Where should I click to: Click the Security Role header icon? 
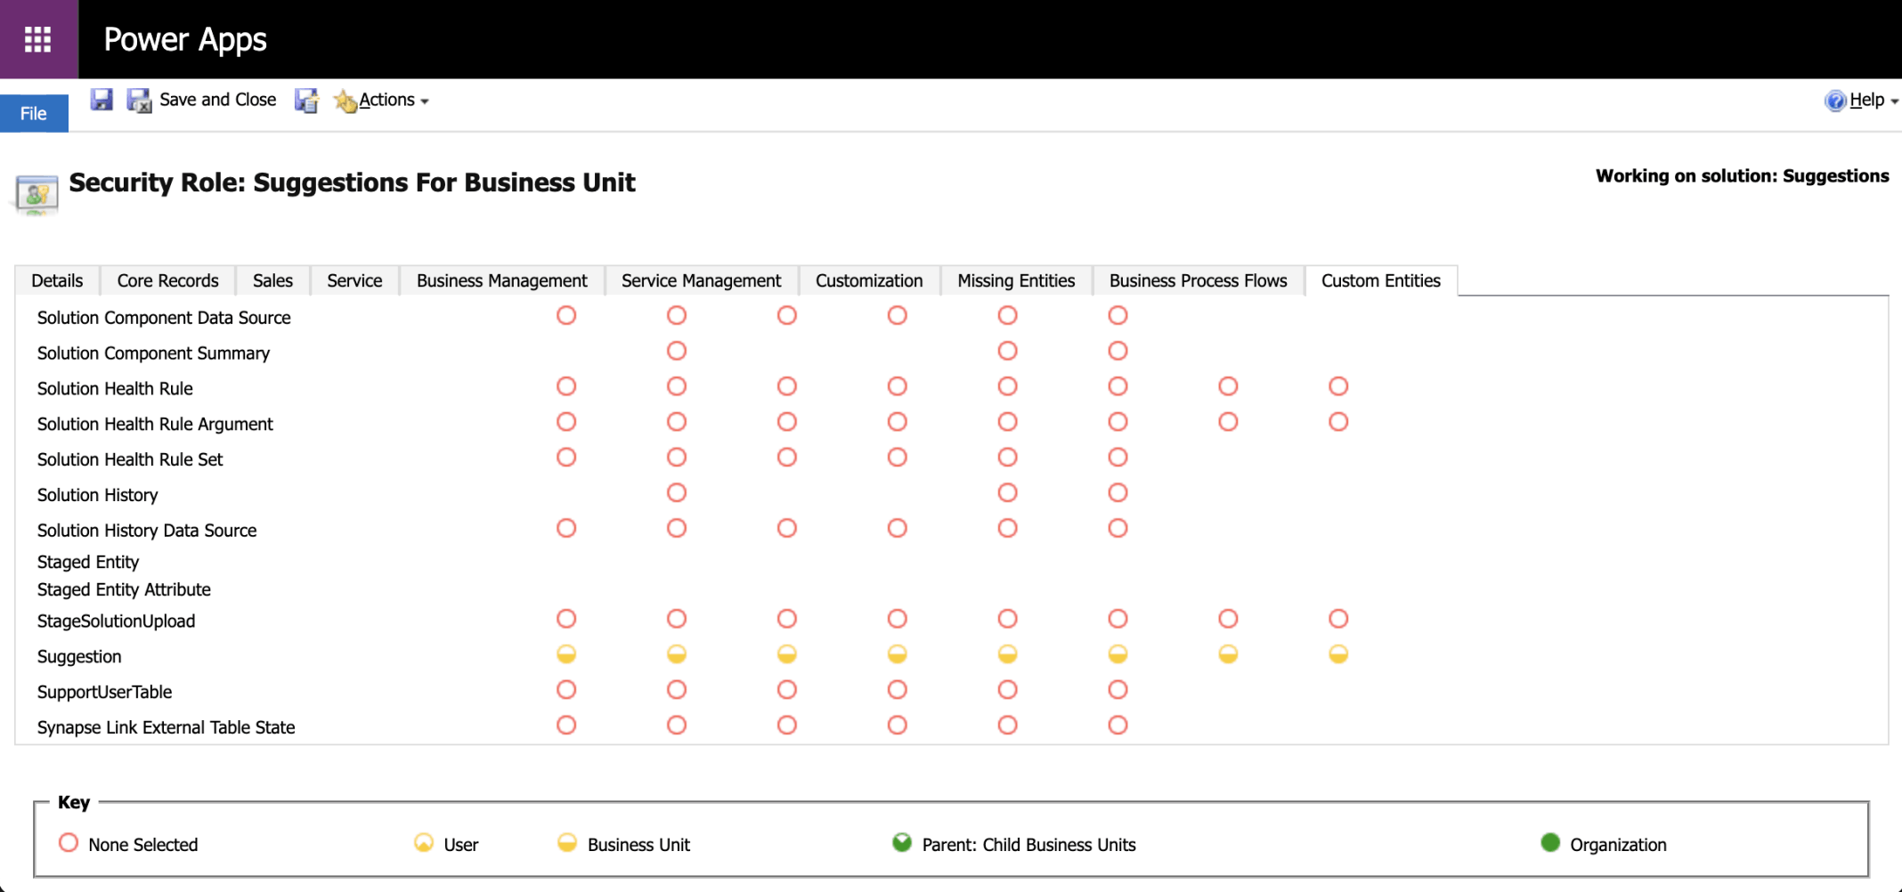[x=37, y=193]
